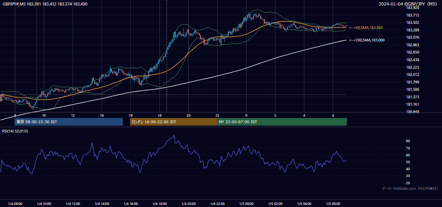Click the '1/5 00:00' bottom time label
The image size is (442, 207).
point(246,204)
